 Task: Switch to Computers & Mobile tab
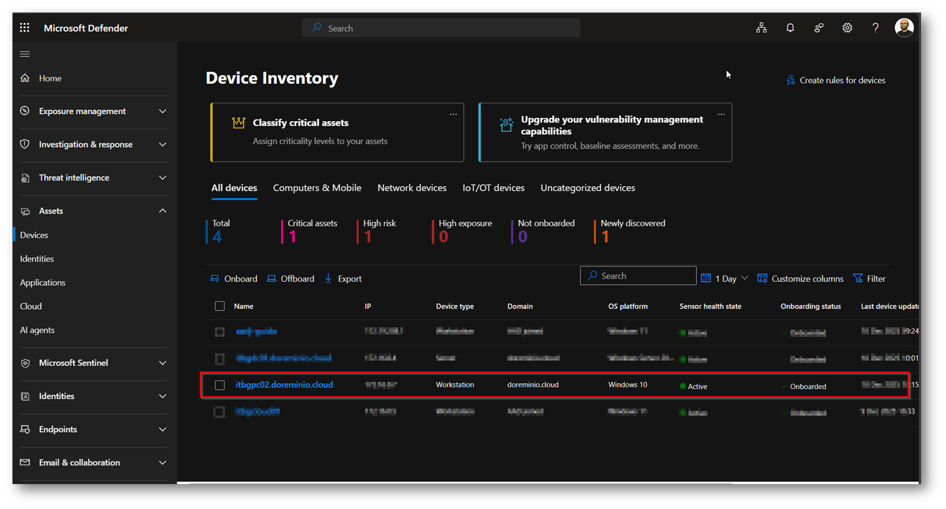317,188
